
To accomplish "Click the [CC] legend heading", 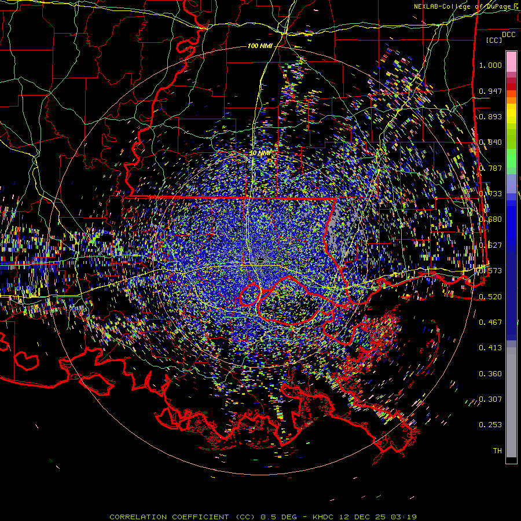I will coord(494,40).
